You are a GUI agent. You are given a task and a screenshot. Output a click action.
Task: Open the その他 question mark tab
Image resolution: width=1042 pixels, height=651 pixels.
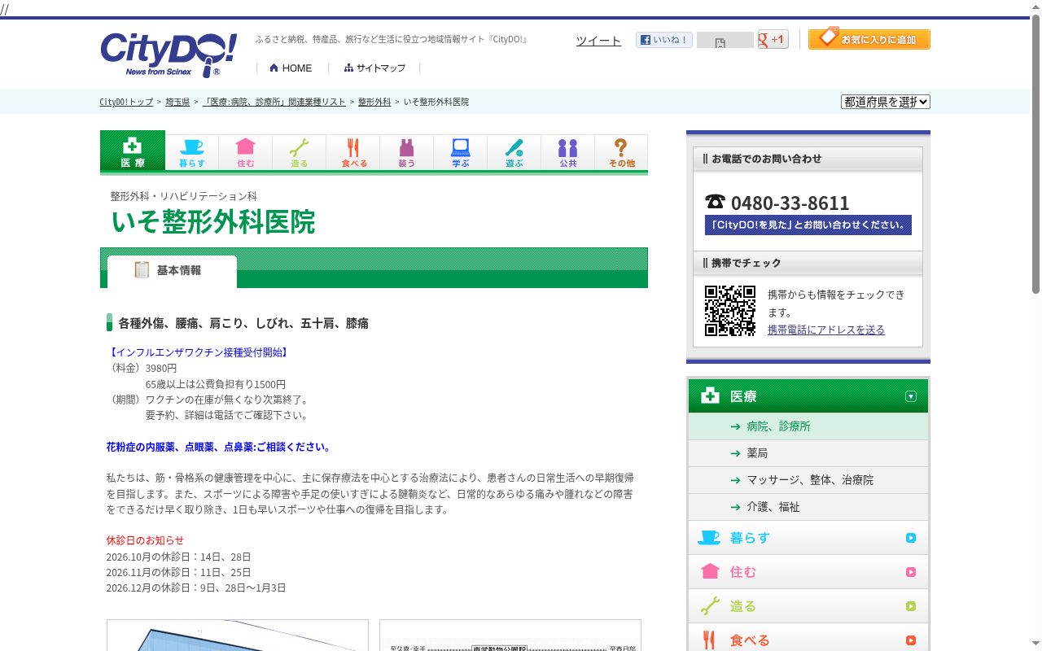tap(621, 152)
